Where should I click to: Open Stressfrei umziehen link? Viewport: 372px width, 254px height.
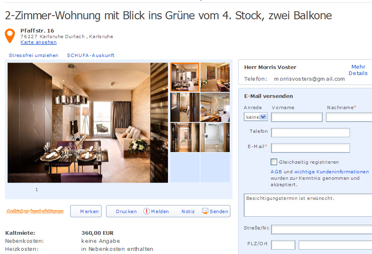point(33,55)
